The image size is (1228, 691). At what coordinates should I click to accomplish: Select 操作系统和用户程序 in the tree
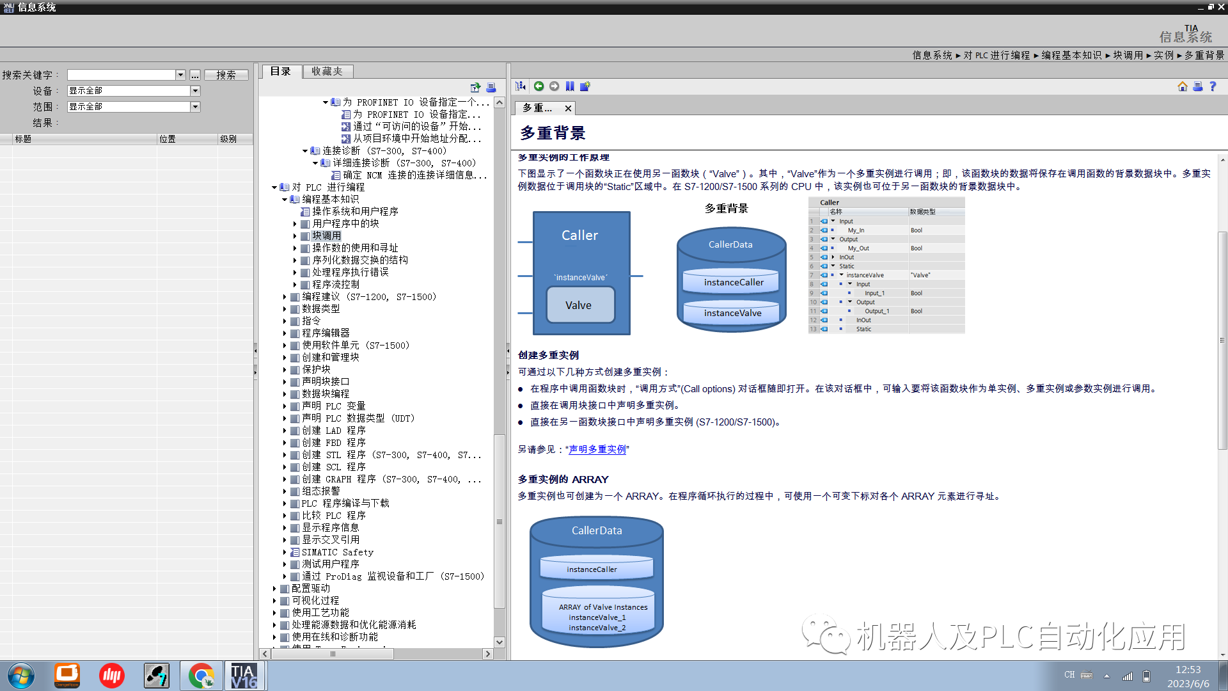(x=355, y=212)
